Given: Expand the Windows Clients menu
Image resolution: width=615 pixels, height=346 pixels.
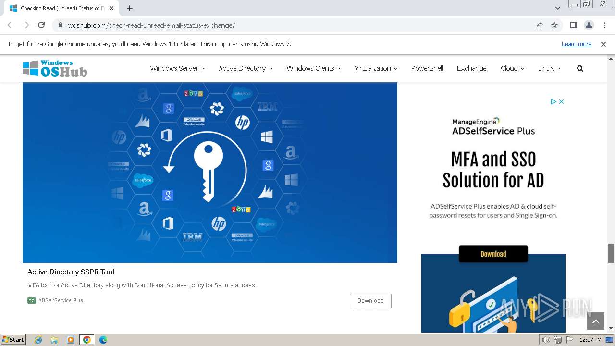Looking at the screenshot, I should tap(313, 68).
